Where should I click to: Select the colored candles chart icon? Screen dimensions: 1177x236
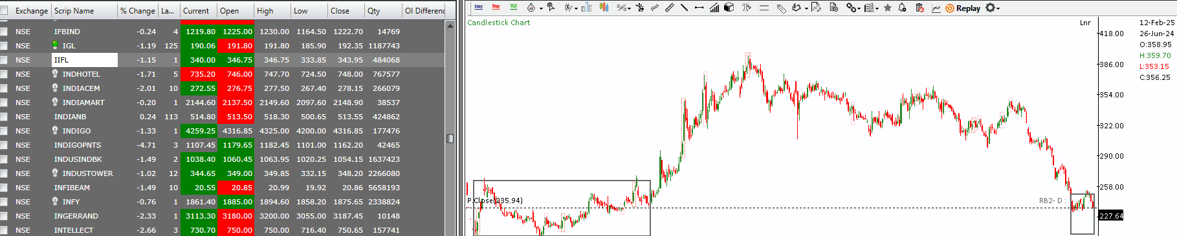click(604, 7)
